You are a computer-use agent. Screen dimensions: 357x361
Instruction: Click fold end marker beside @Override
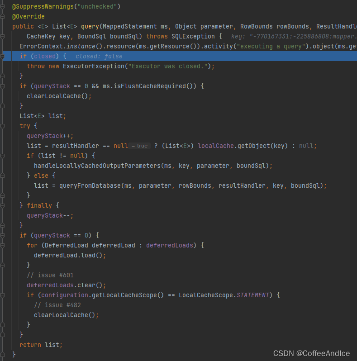point(3,17)
